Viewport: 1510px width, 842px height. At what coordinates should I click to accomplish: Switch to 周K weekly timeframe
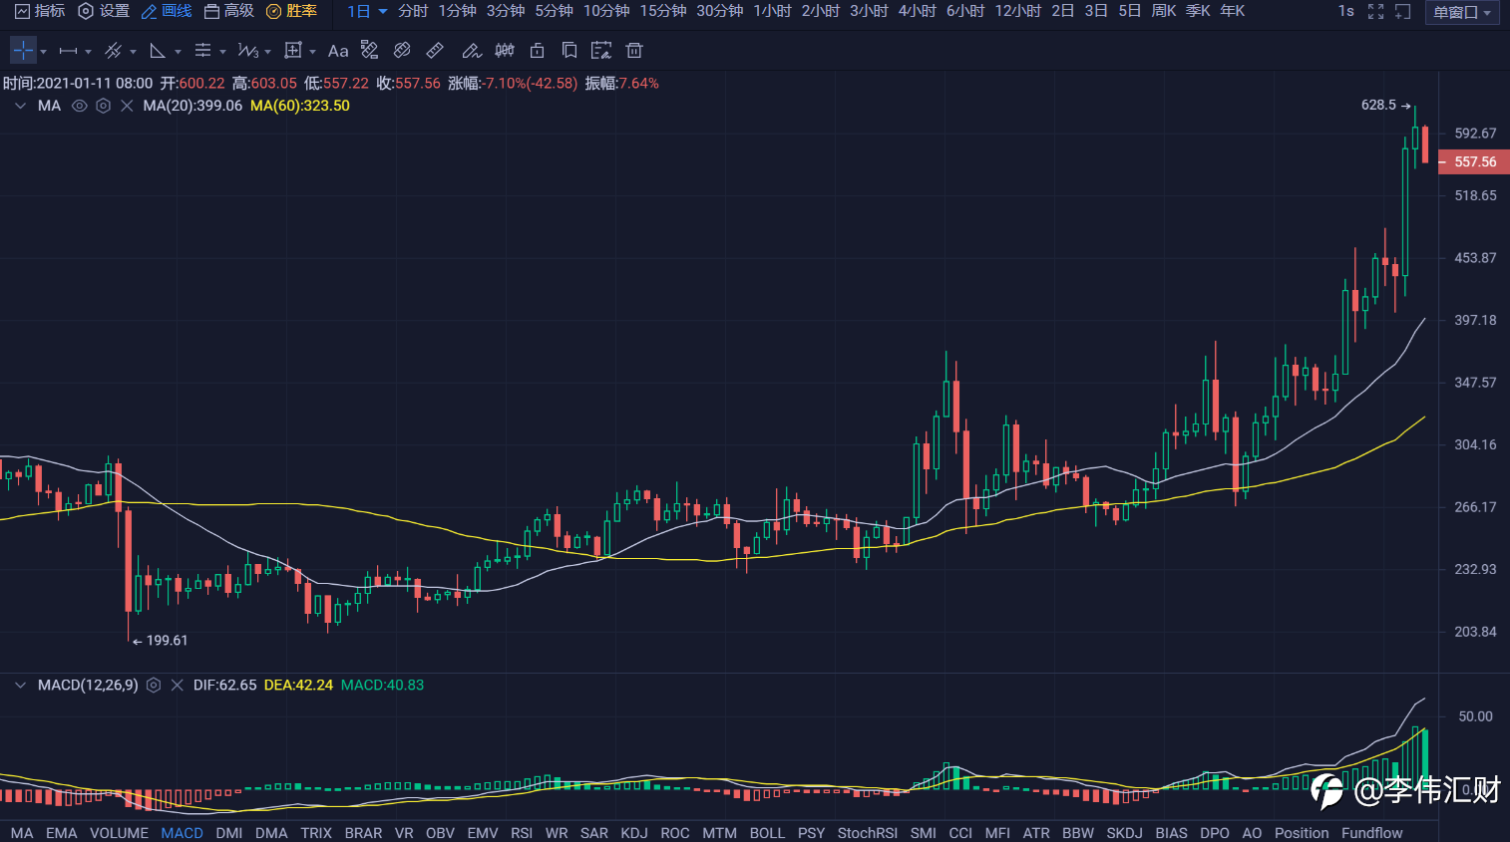pyautogui.click(x=1164, y=11)
